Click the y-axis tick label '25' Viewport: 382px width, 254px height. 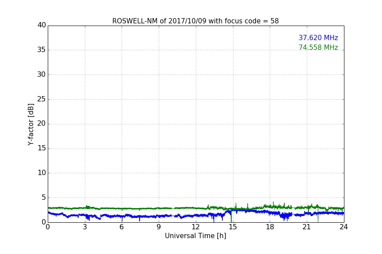(42, 99)
